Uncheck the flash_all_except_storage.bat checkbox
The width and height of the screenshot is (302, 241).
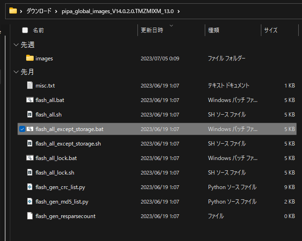coord(22,129)
